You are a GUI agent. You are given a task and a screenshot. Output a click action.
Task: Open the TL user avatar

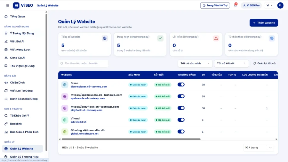280,5
